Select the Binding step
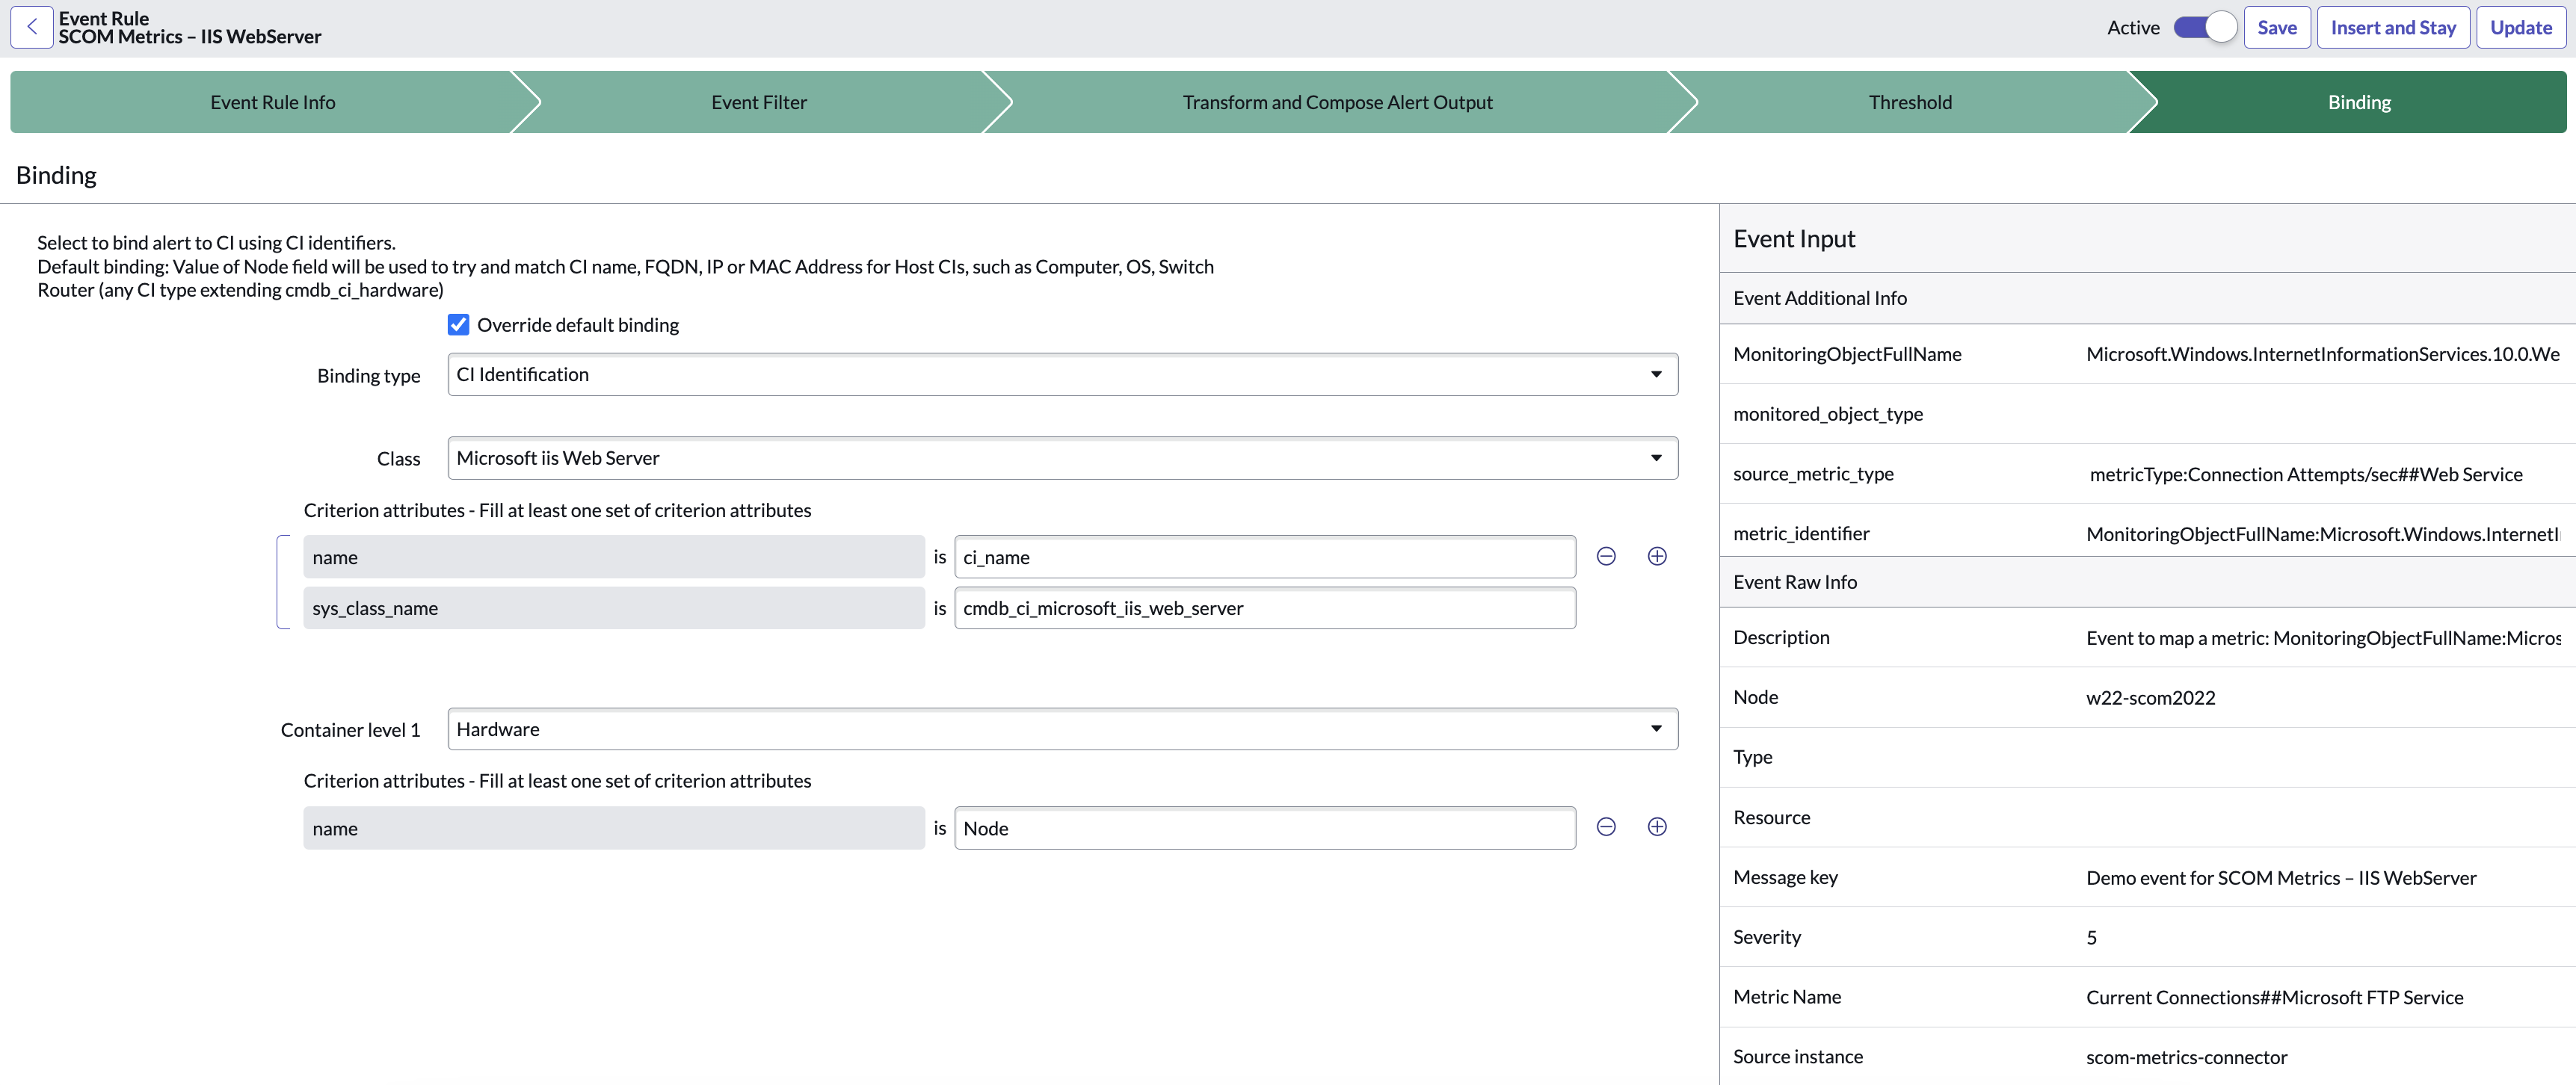The image size is (2576, 1085). (2359, 102)
